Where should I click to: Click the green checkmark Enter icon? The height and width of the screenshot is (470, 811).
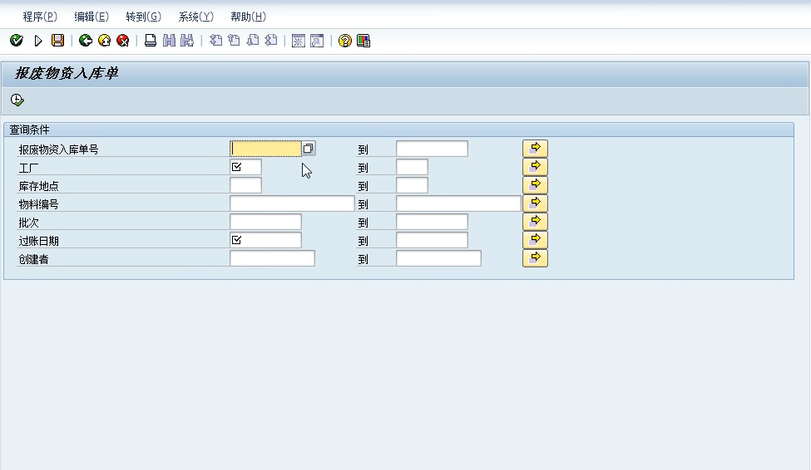coord(17,41)
